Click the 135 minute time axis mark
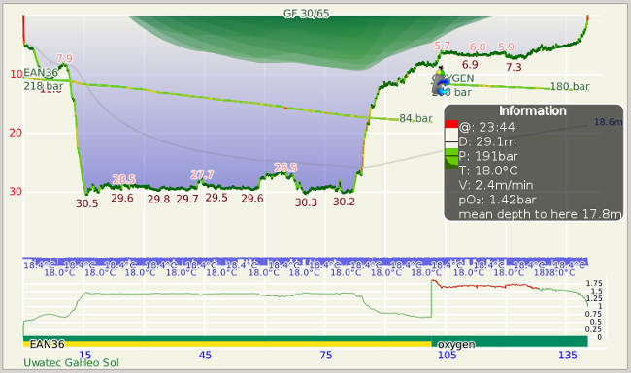 click(x=568, y=355)
